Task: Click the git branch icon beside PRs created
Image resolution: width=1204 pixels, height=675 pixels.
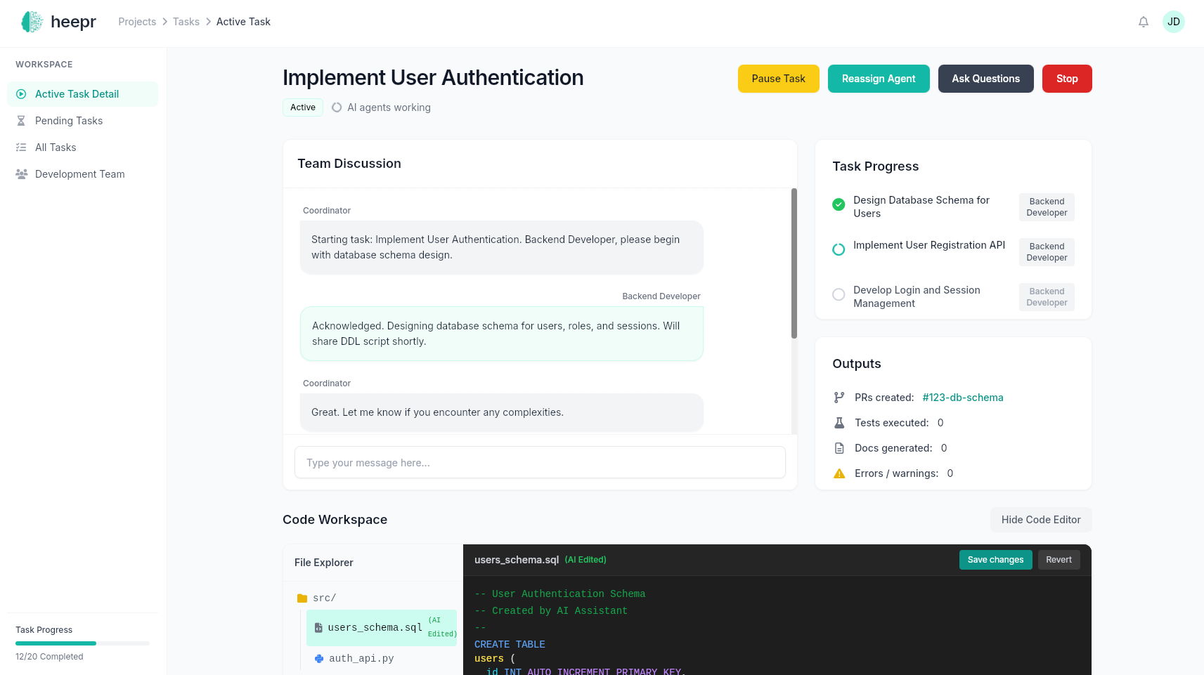Action: pyautogui.click(x=839, y=397)
